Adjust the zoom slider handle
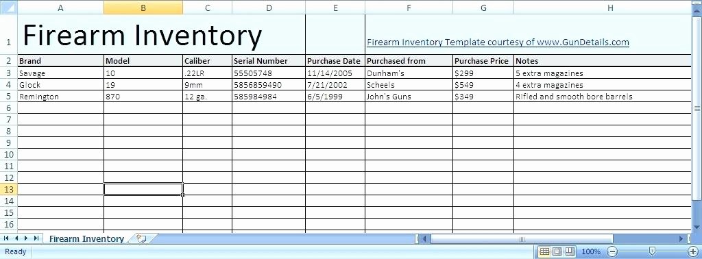 point(653,251)
